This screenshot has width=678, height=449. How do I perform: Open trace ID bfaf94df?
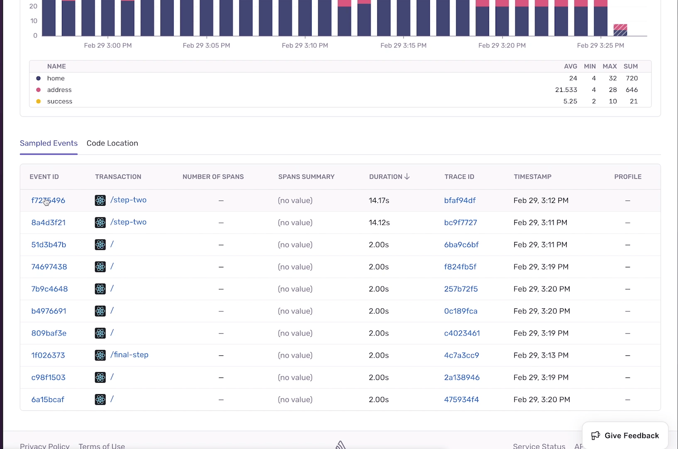click(460, 200)
